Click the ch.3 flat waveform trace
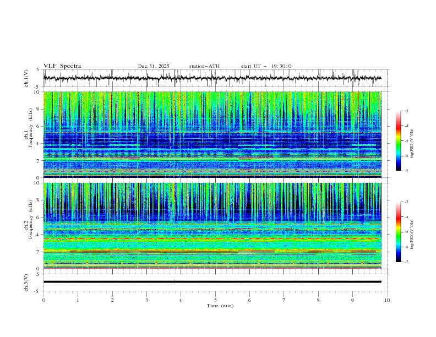436x337 pixels. pos(212,282)
